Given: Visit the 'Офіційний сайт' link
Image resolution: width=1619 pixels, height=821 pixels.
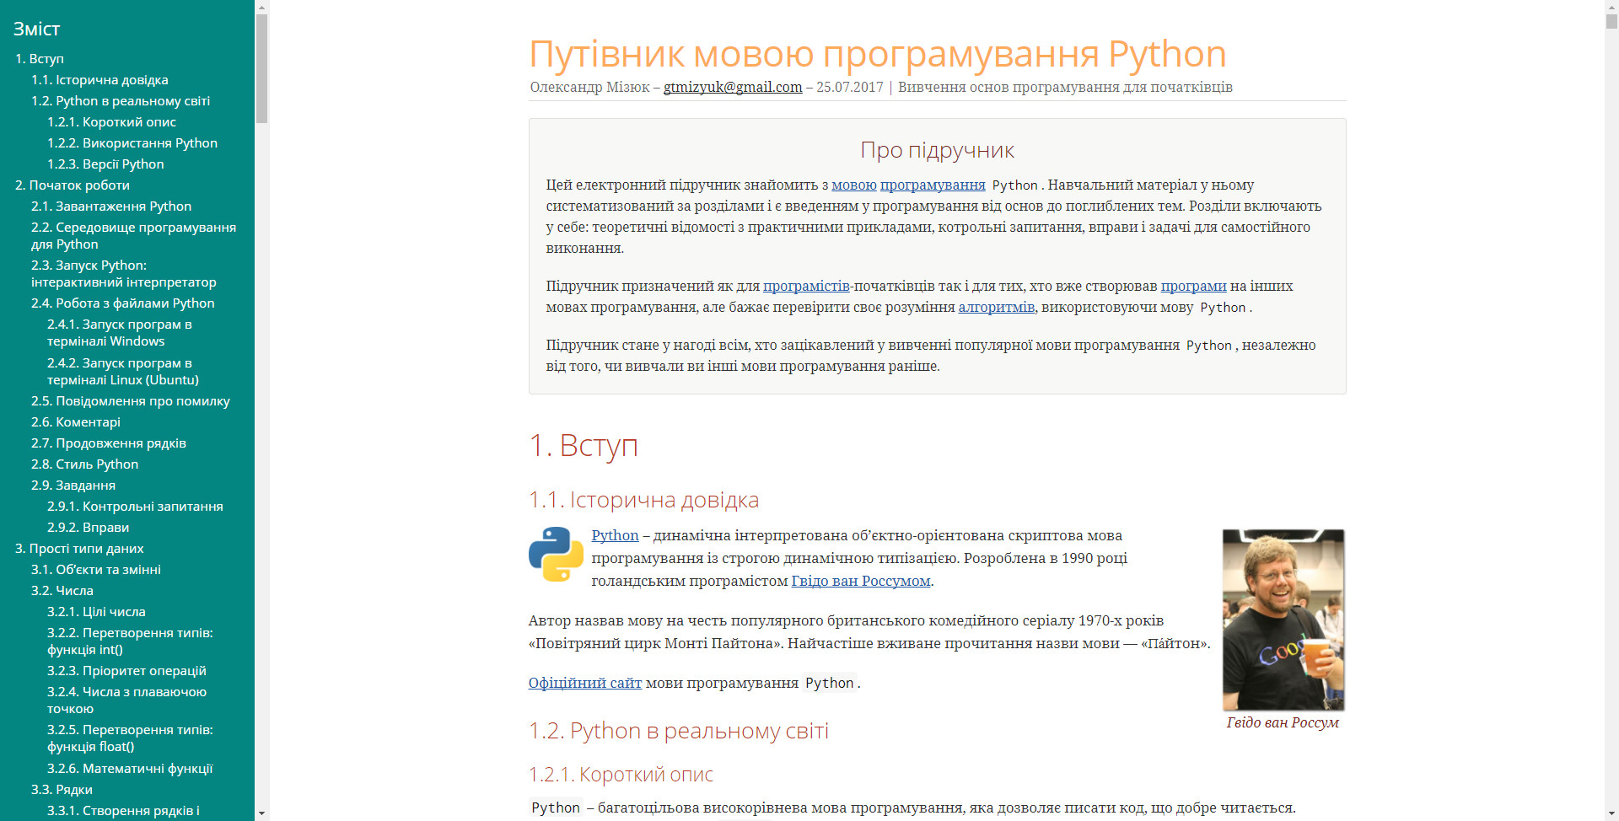Looking at the screenshot, I should (585, 683).
